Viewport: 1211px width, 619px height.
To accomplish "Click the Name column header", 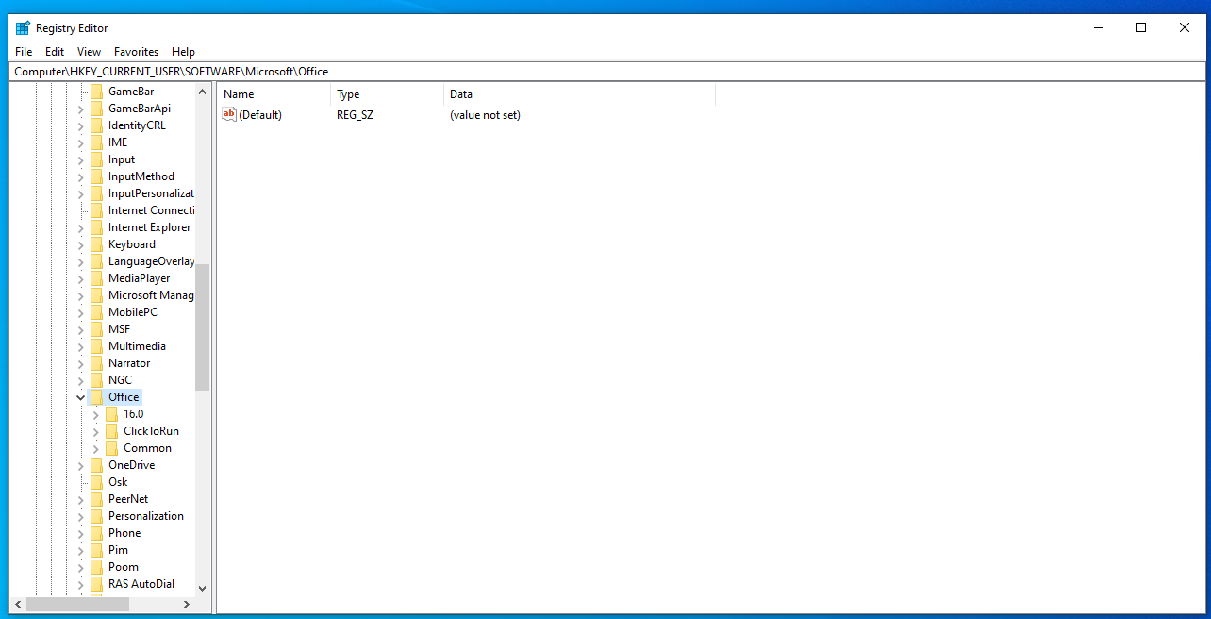I will coord(274,94).
